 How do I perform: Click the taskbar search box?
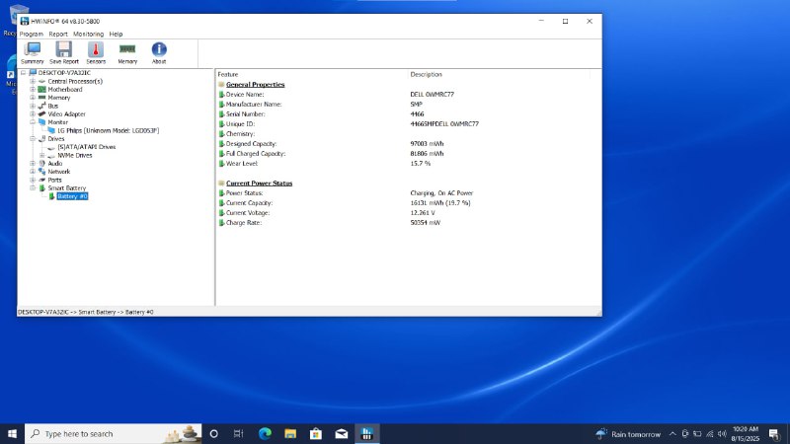tap(114, 433)
